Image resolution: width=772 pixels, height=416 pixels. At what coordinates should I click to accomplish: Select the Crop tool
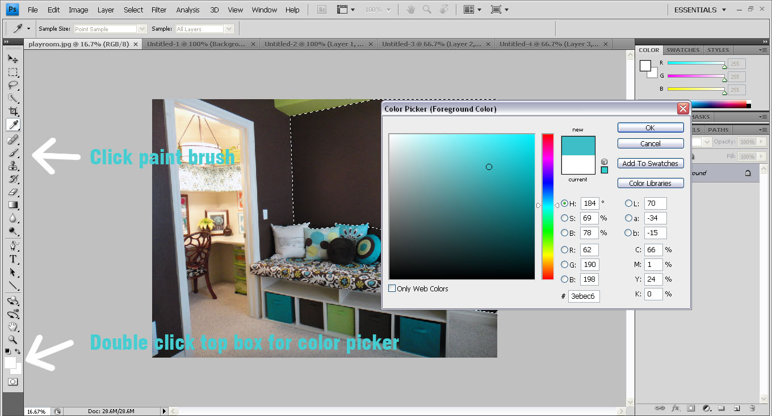coord(12,112)
